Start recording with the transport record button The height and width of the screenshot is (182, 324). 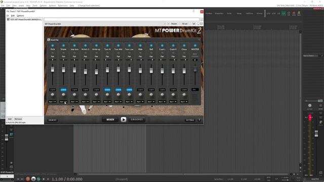[x=28, y=179]
